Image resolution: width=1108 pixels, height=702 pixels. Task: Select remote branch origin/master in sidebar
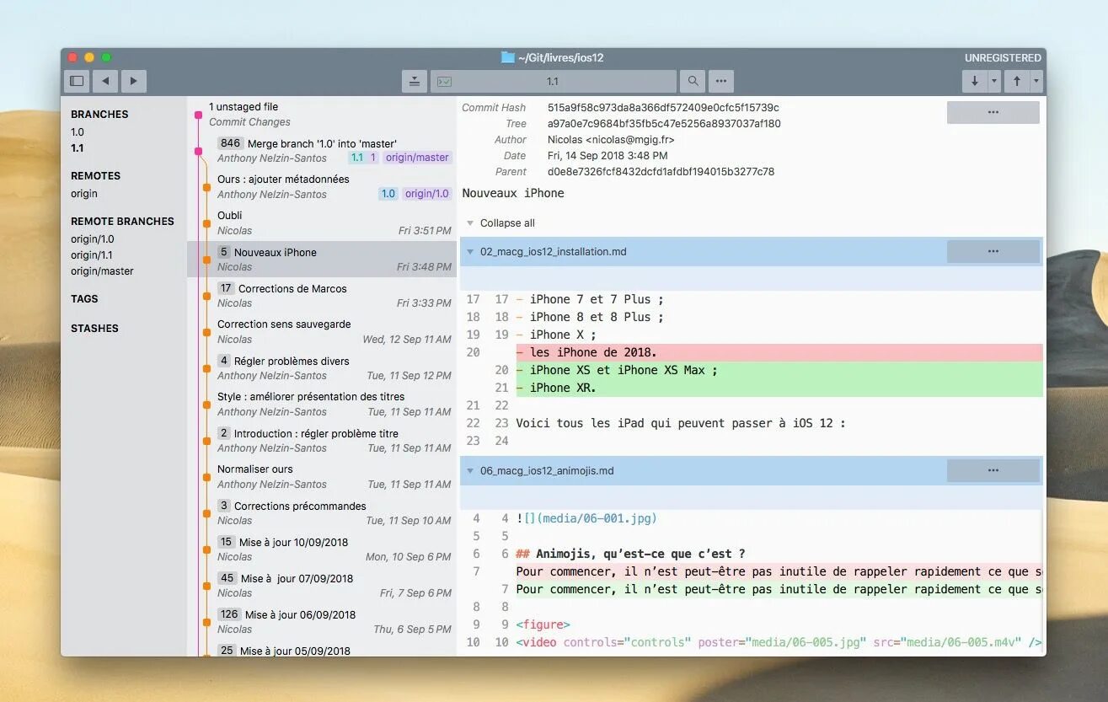coord(102,271)
